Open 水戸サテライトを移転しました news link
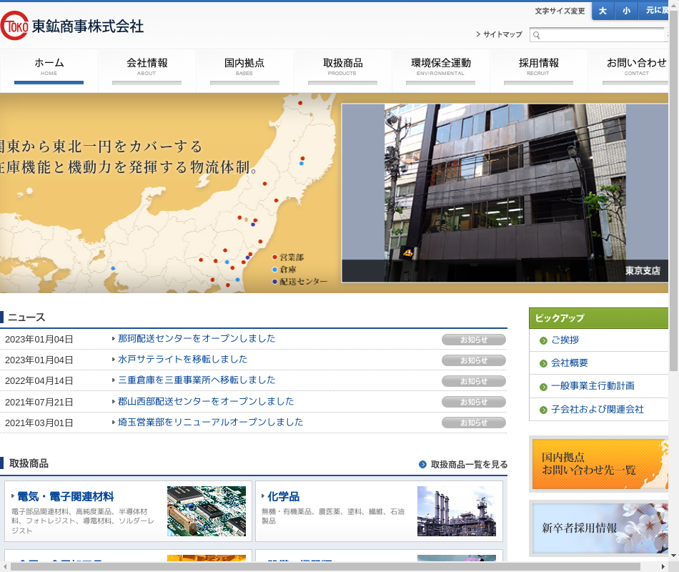 (x=182, y=360)
